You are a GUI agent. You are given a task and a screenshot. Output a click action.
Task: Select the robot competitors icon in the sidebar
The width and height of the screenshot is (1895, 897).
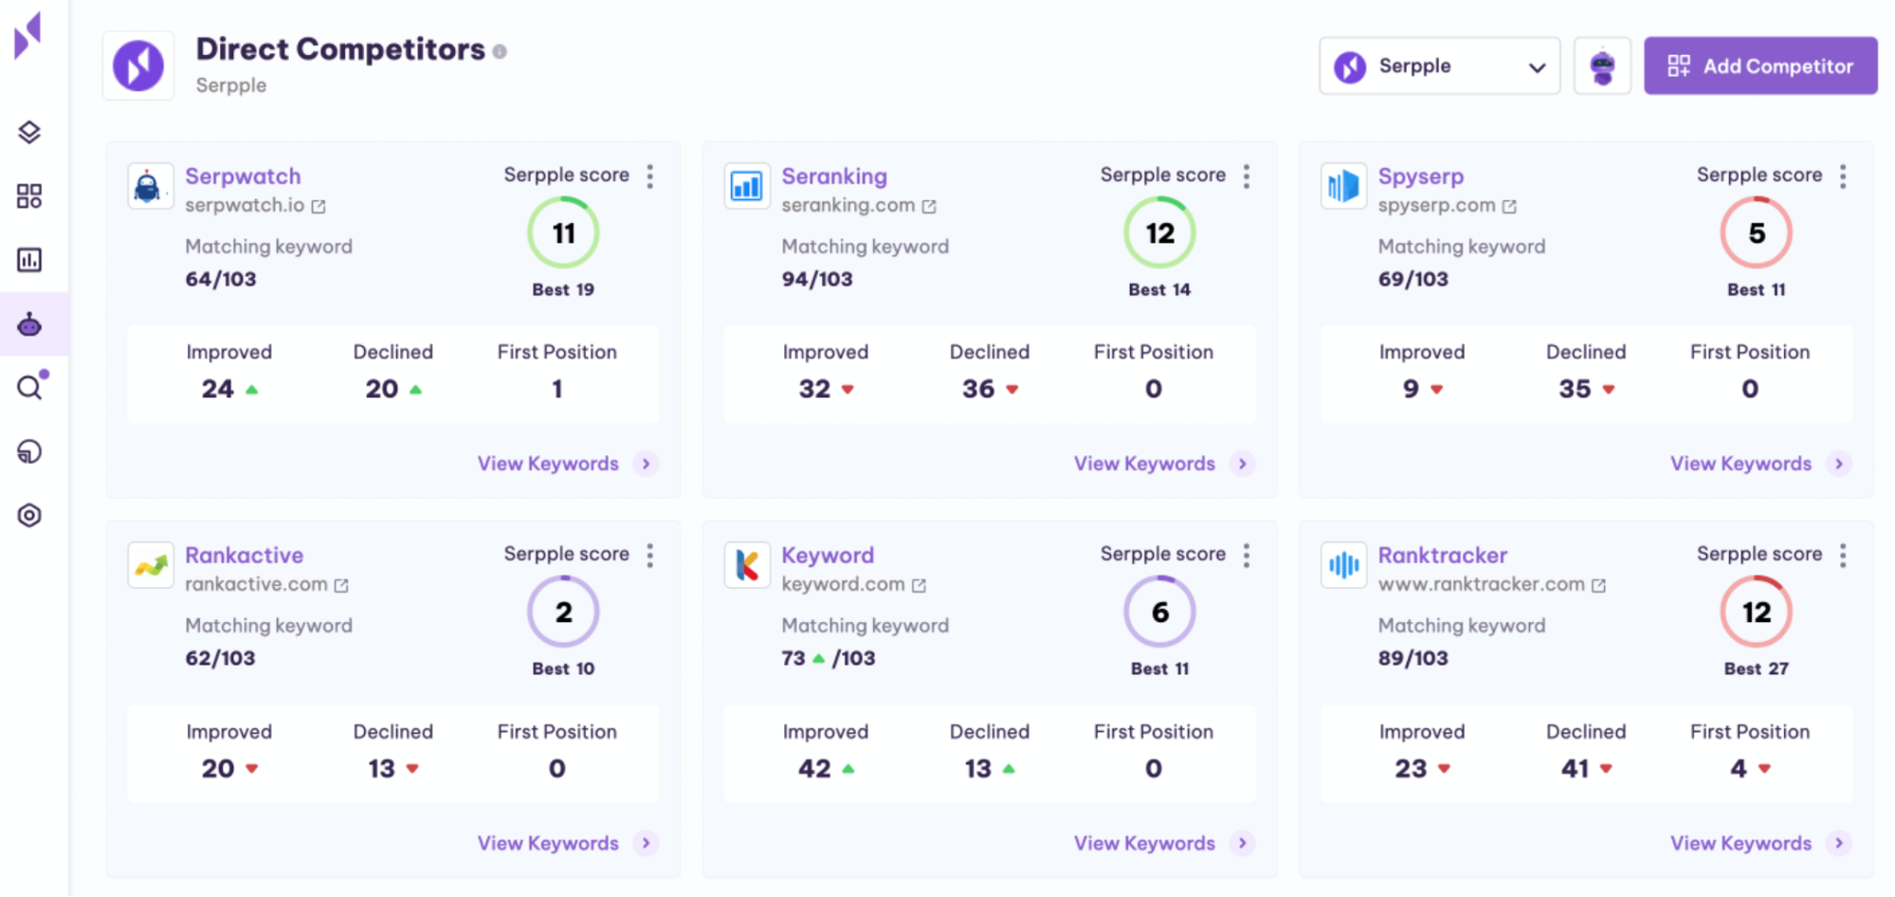(x=29, y=324)
